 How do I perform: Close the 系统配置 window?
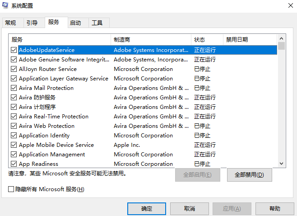pos(289,6)
